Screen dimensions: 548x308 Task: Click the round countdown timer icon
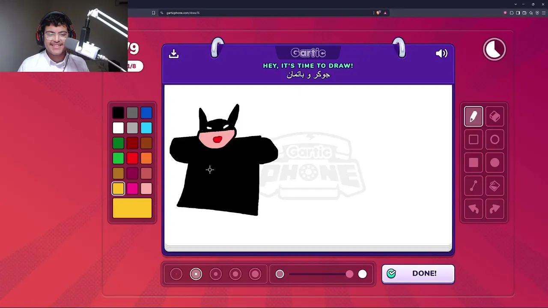[494, 49]
